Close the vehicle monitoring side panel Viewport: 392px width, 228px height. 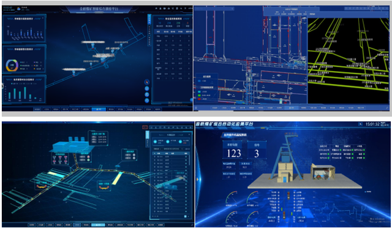point(189,135)
